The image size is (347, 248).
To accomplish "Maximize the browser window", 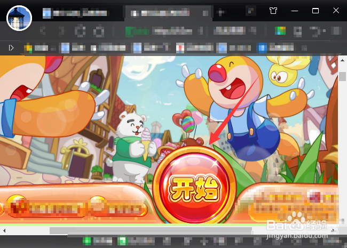I will [x=316, y=11].
